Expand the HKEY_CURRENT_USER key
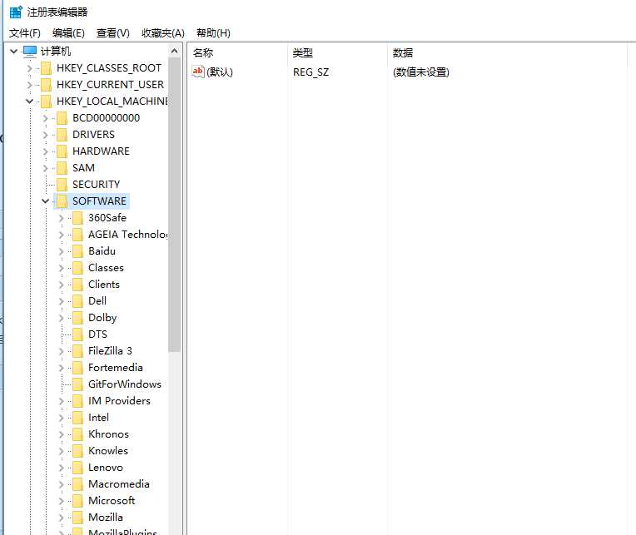This screenshot has width=636, height=535. click(30, 85)
